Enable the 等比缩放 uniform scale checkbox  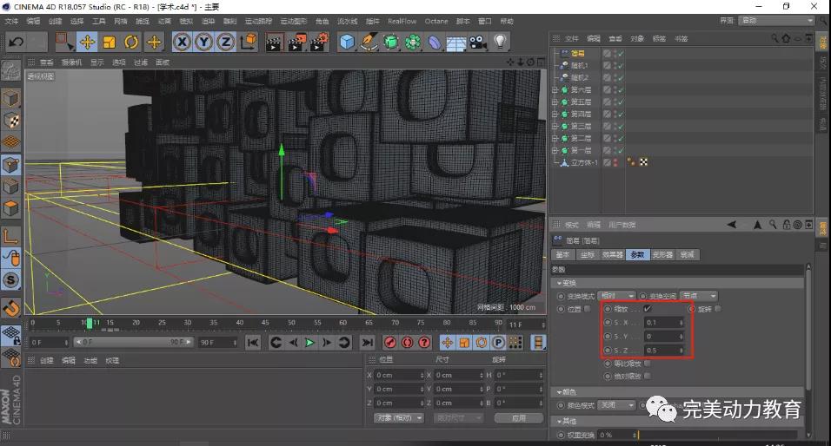point(647,364)
